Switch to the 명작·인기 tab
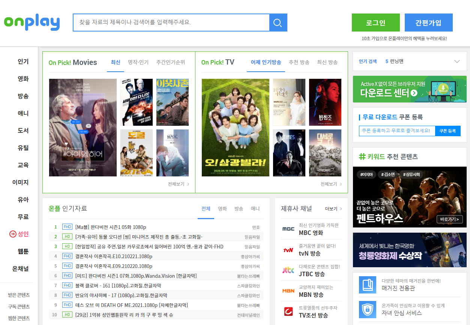470x325 pixels. (138, 62)
